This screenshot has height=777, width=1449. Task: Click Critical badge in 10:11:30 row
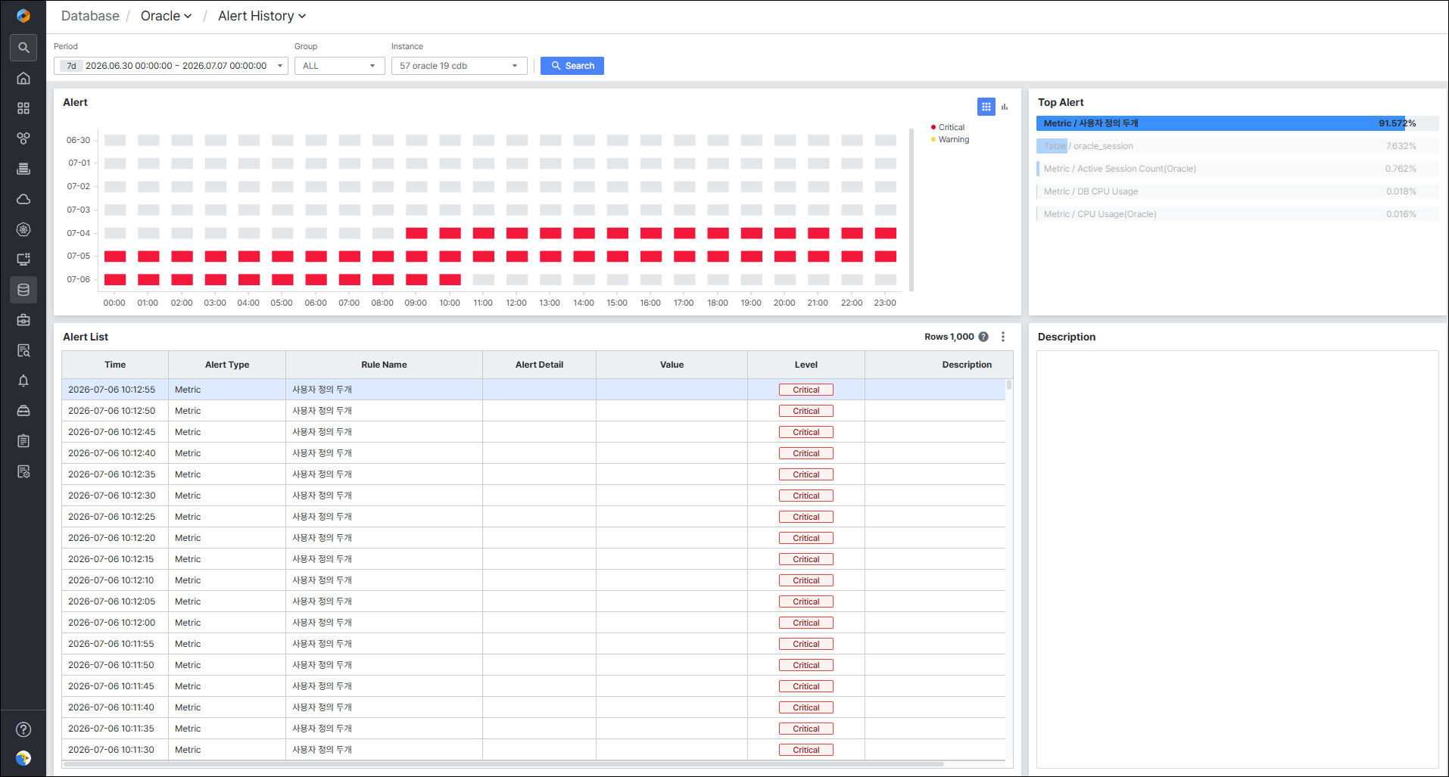[806, 750]
